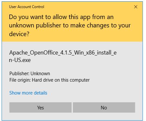Close the User Account Control dialog
Image resolution: width=146 pixels, height=121 pixels.
pos(136,7)
